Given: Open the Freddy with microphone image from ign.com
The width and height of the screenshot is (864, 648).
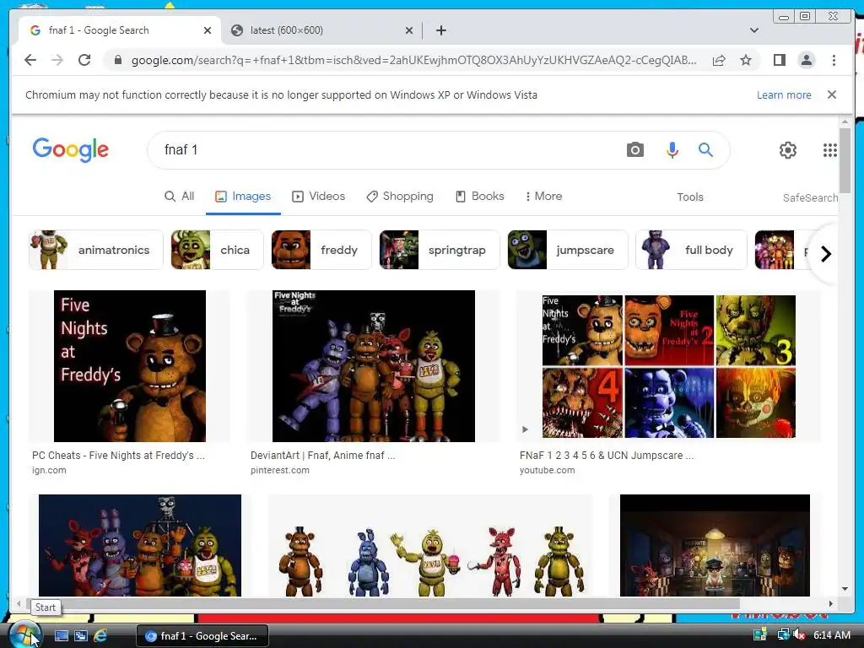Looking at the screenshot, I should (x=129, y=366).
